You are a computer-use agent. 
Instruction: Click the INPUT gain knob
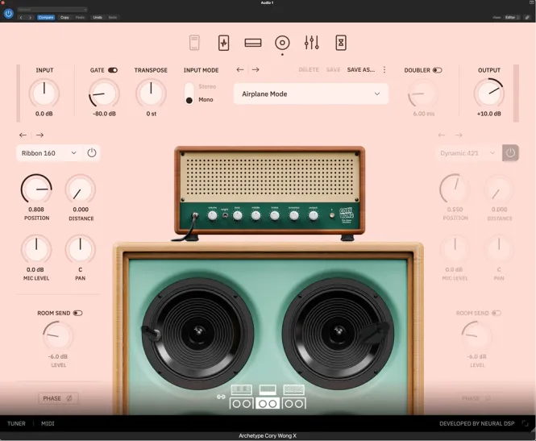(44, 93)
